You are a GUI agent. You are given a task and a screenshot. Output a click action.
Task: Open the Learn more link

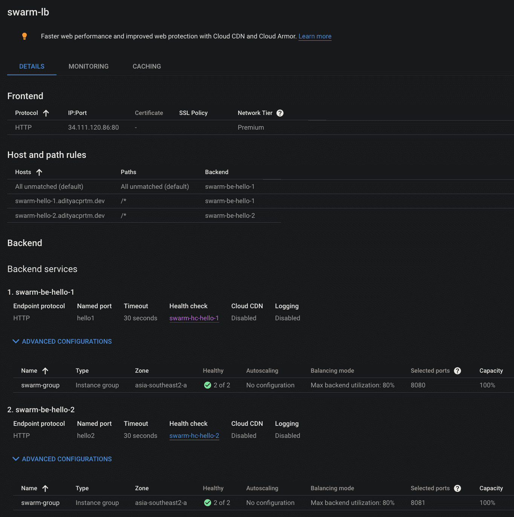(315, 36)
